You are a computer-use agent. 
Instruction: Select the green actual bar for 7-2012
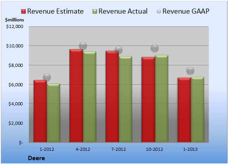125,99
